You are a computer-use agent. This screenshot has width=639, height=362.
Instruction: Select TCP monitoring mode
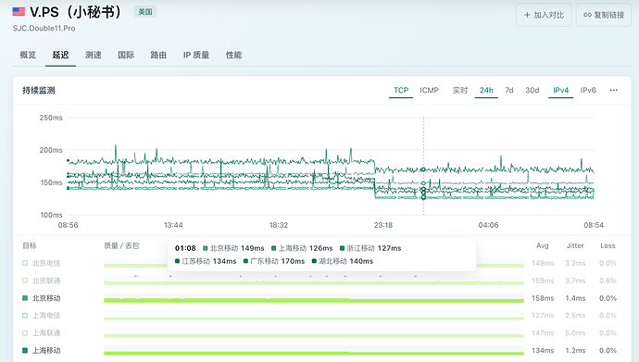(x=401, y=90)
